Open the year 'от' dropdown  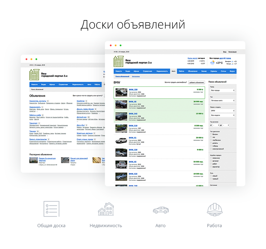[x=216, y=125]
